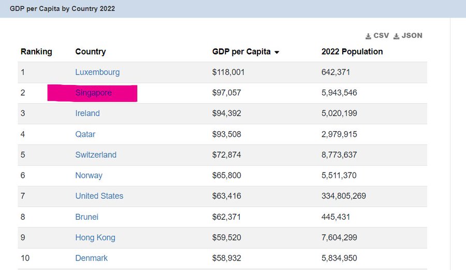Select the population value 445,431
The width and height of the screenshot is (466, 270).
pos(336,217)
